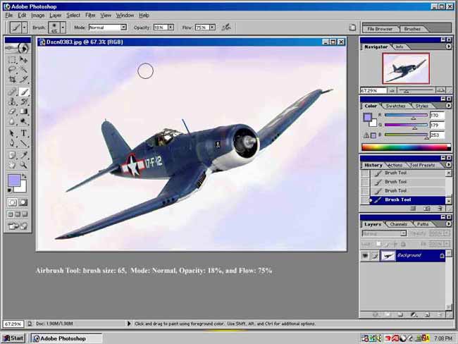This screenshot has width=458, height=344.
Task: Choose Standard Screen mode
Action: pyautogui.click(x=11, y=214)
